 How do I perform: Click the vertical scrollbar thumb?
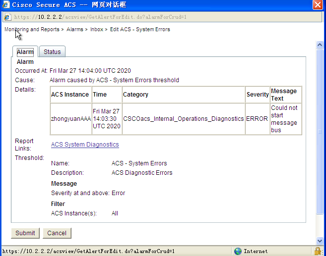pyautogui.click(x=320, y=132)
